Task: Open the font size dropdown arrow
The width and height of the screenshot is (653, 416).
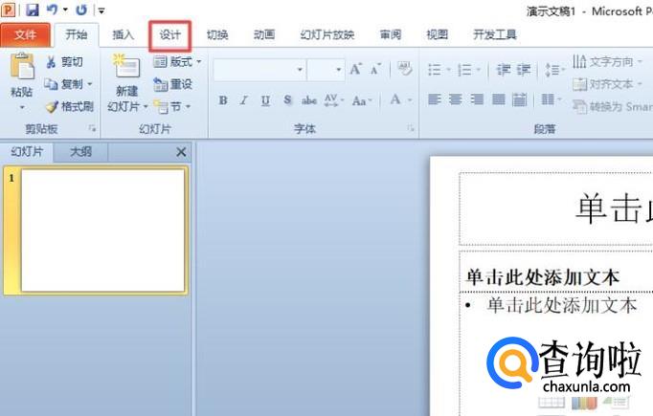Action: 339,70
